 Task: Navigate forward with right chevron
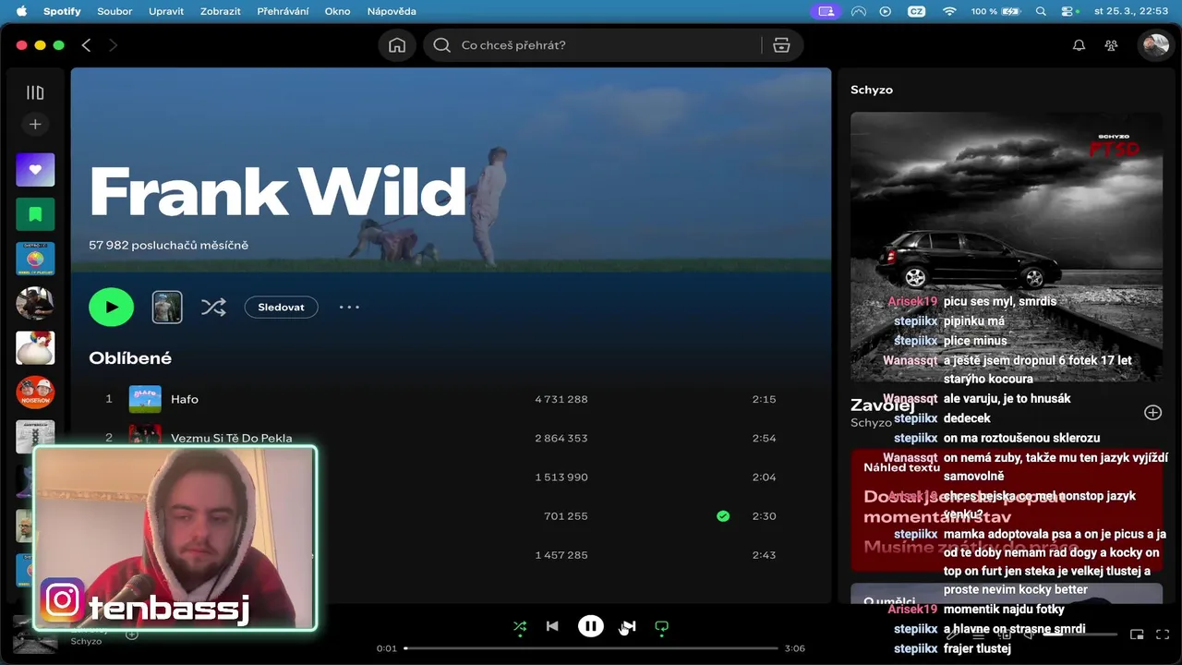(113, 45)
